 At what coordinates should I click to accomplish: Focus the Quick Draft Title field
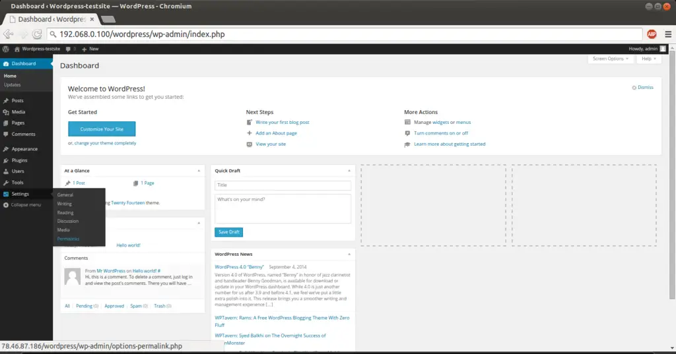point(283,185)
